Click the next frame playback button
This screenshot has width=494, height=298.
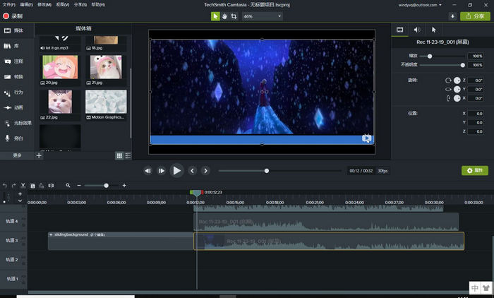click(x=162, y=171)
